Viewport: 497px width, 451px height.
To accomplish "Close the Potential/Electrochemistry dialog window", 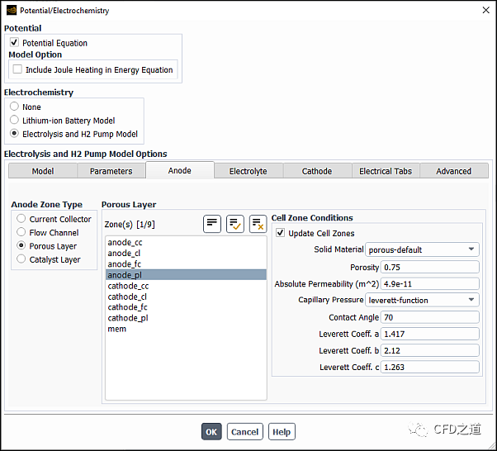I will [x=482, y=11].
